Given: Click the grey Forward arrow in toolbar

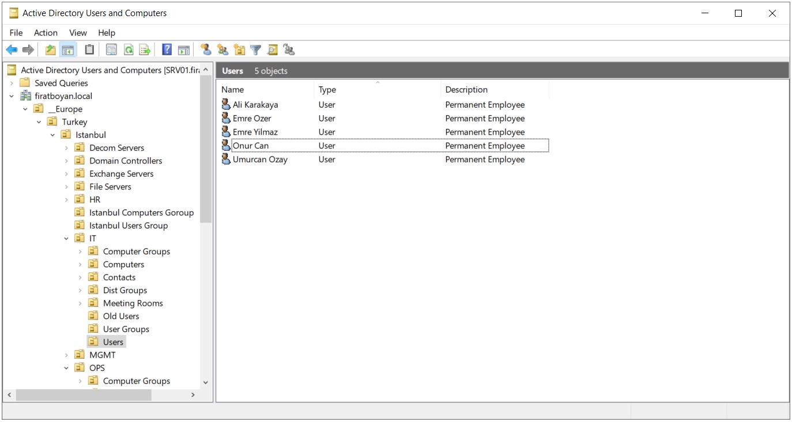Looking at the screenshot, I should 28,50.
